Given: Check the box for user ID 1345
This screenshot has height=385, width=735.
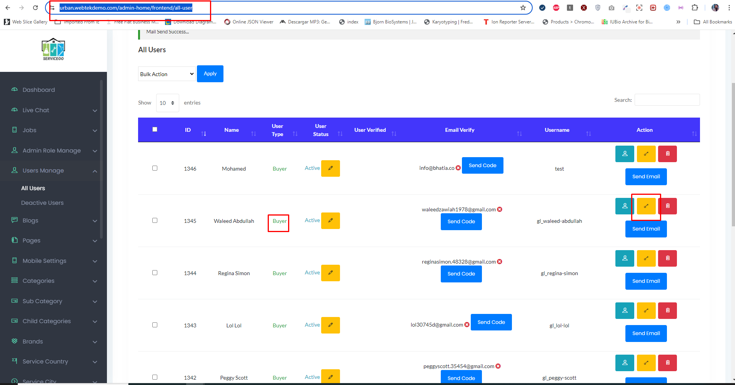Looking at the screenshot, I should coord(155,221).
